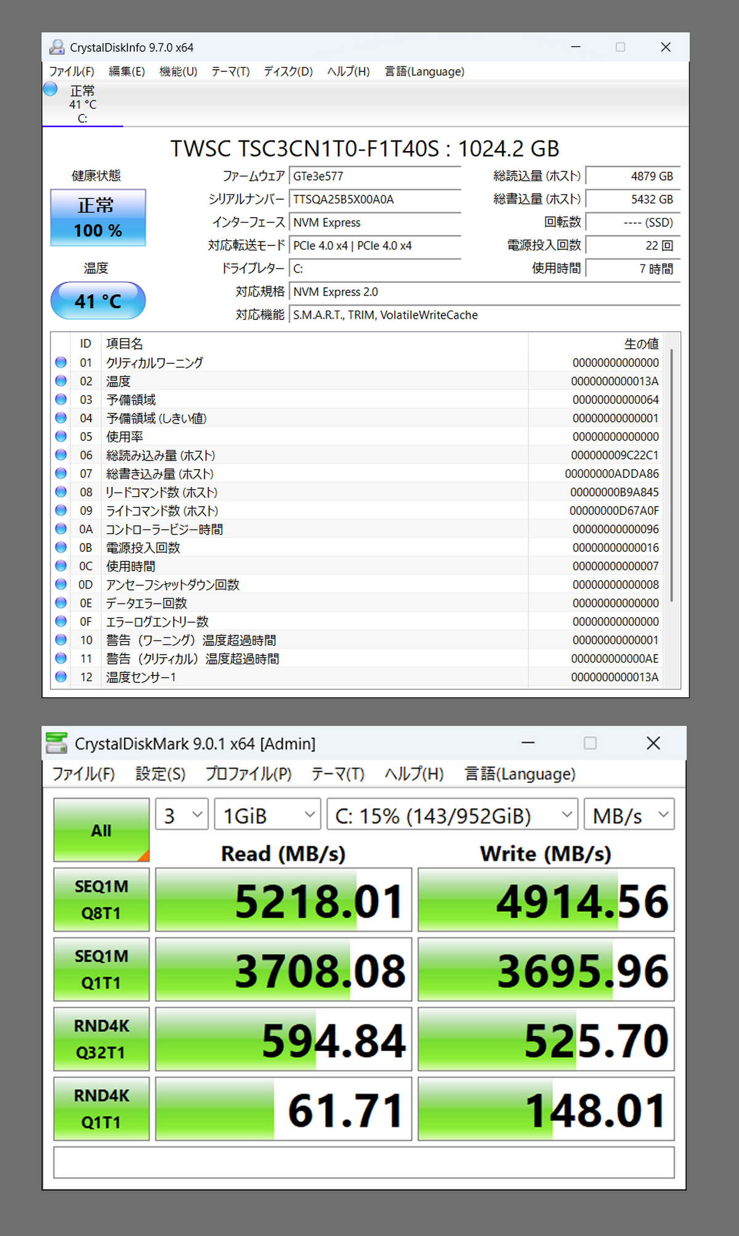This screenshot has height=1236, width=739.
Task: Click the 総書込量 value 5432 GB
Action: [x=633, y=199]
